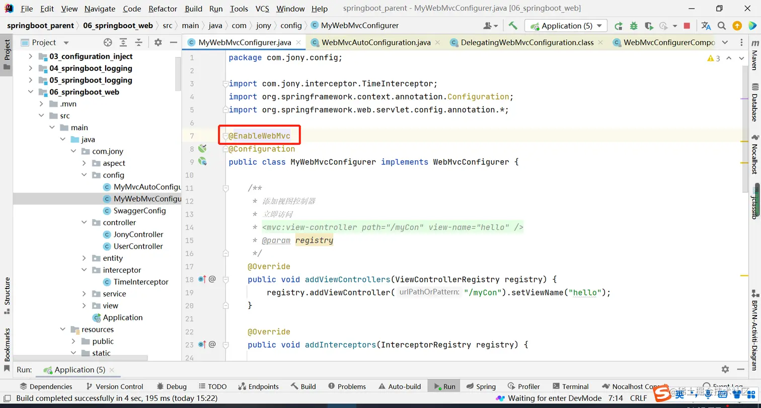Click the gutter bean icon on line 9
Viewport: 761px width, 408px height.
click(x=202, y=161)
